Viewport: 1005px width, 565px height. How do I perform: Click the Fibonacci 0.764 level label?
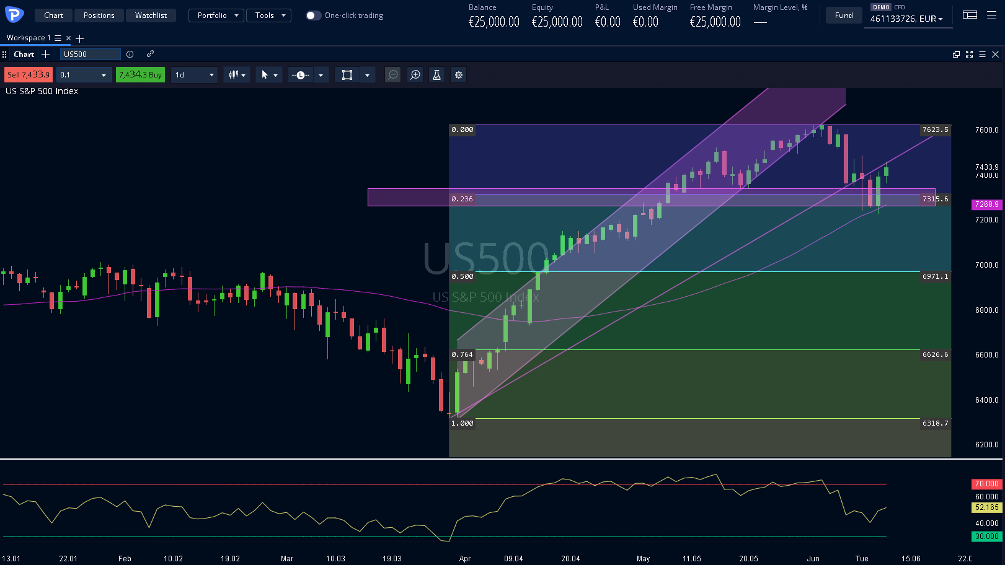[x=462, y=354]
